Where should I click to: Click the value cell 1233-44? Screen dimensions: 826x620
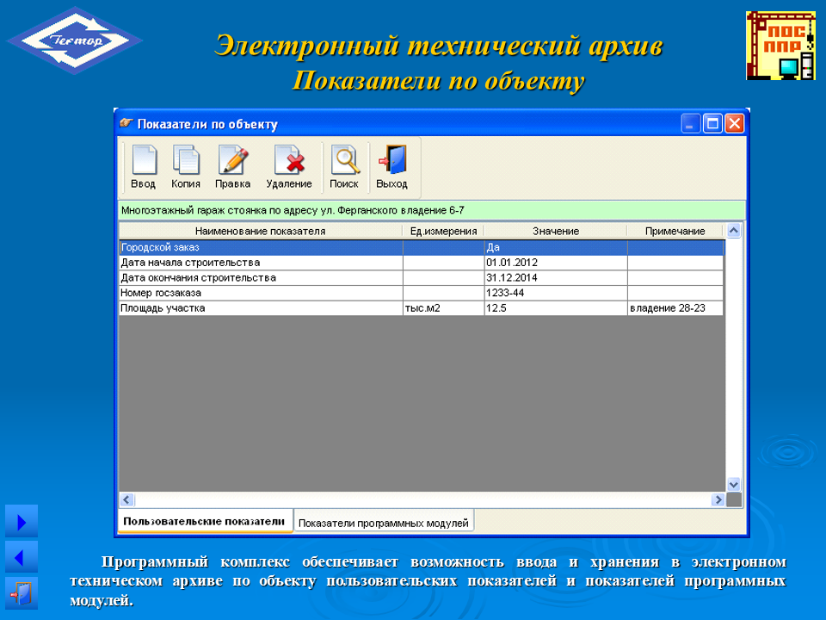(x=556, y=293)
